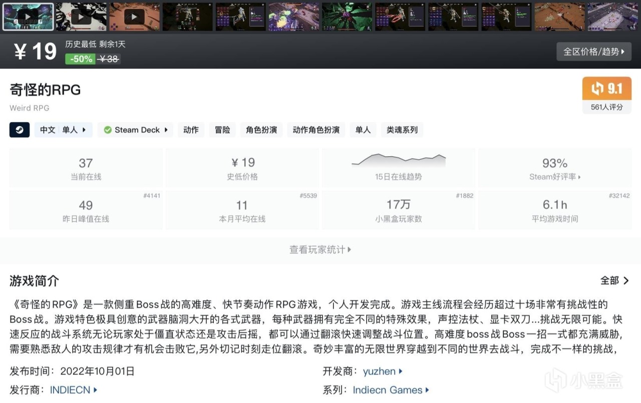Play the black-and-white video thumbnail
This screenshot has height=403, width=641.
(x=81, y=17)
